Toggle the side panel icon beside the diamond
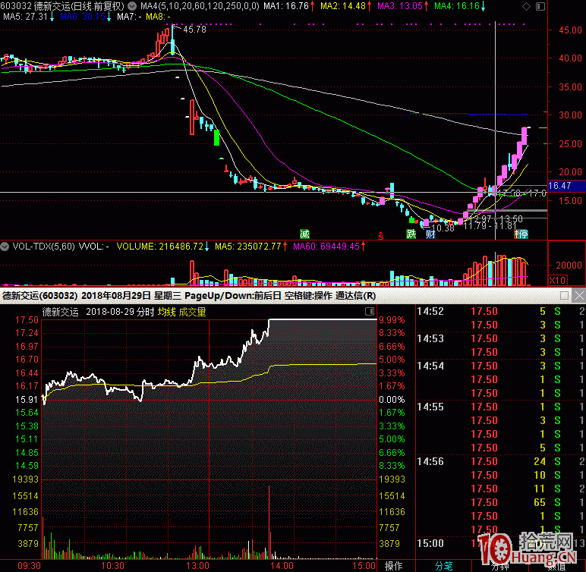This screenshot has width=586, height=572. point(540,6)
